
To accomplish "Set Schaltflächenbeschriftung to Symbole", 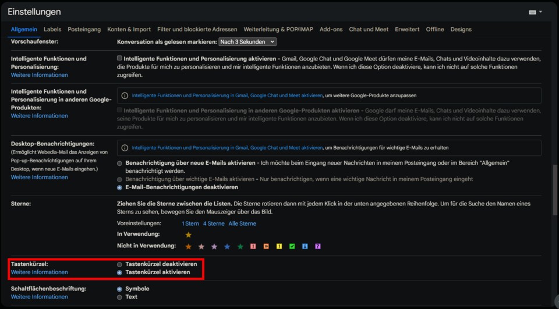I will pos(119,289).
